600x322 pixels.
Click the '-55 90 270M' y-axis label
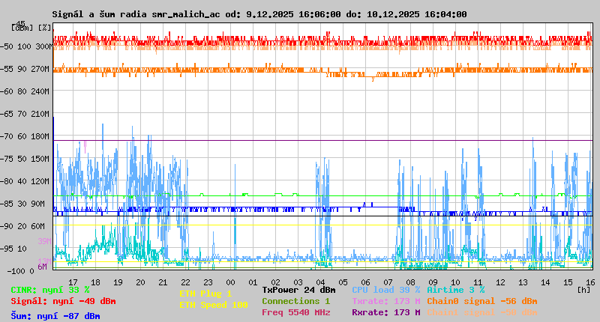pos(26,69)
